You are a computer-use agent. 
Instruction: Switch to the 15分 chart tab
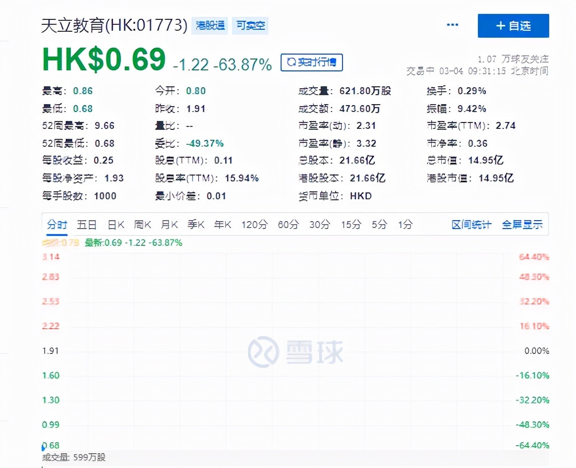tap(351, 225)
